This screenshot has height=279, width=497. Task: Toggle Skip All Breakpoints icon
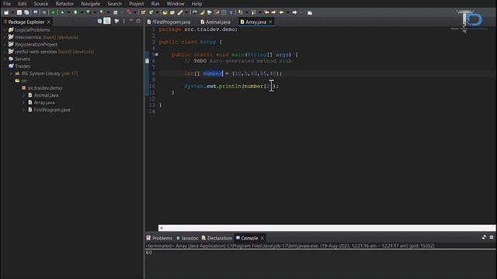44,12
